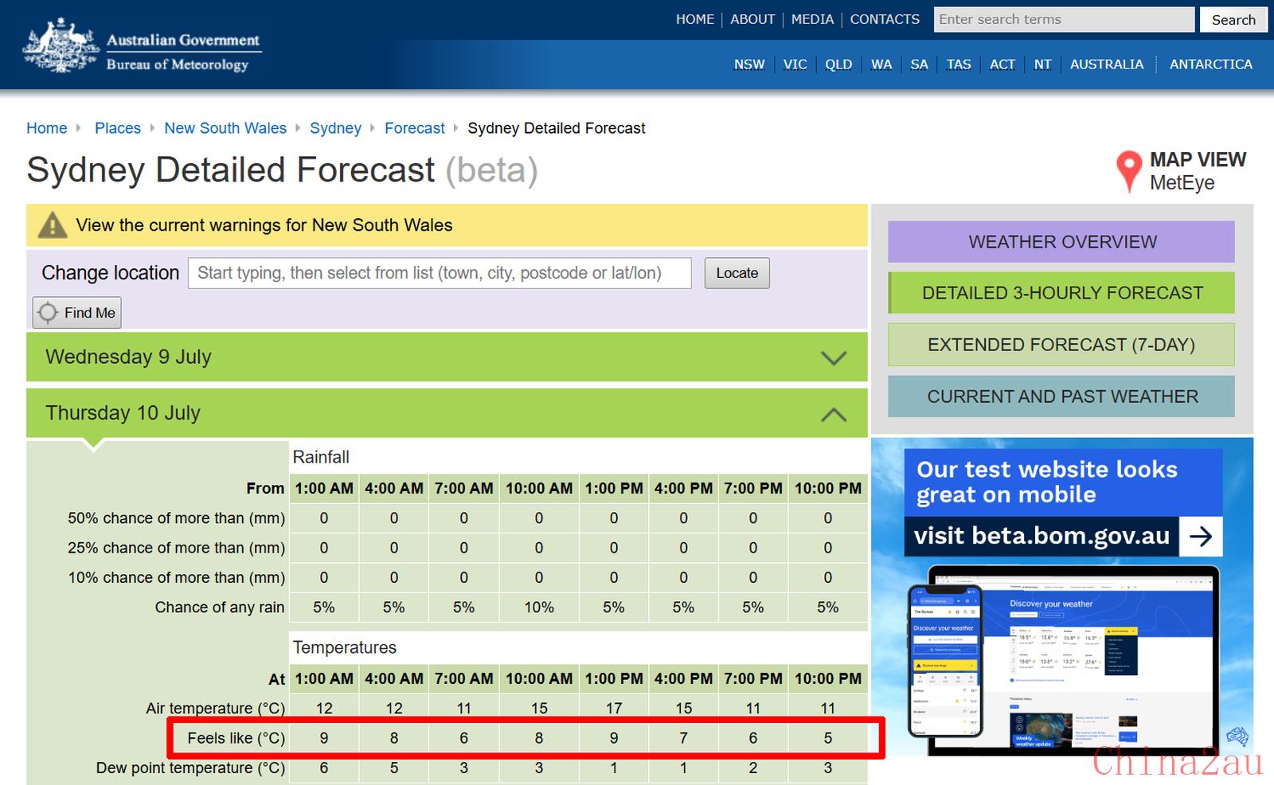Select QLD in the state navigation
The height and width of the screenshot is (785, 1274).
(838, 64)
